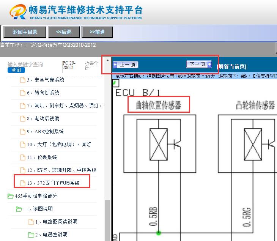Click the folder icon of 465手动档电路部分
Viewport: 277px width, 241px height.
click(x=10, y=196)
